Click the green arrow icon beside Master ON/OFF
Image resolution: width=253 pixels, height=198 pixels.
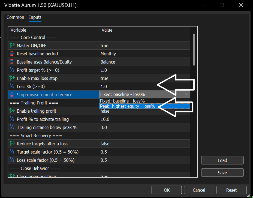[12, 45]
